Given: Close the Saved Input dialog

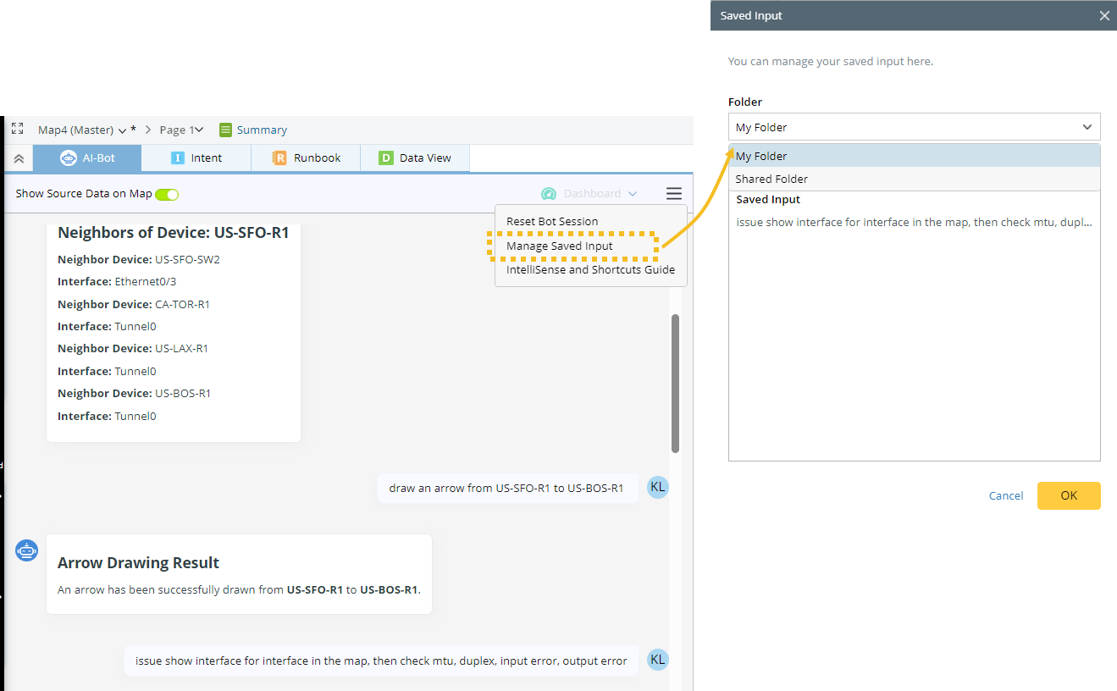Looking at the screenshot, I should 1104,15.
